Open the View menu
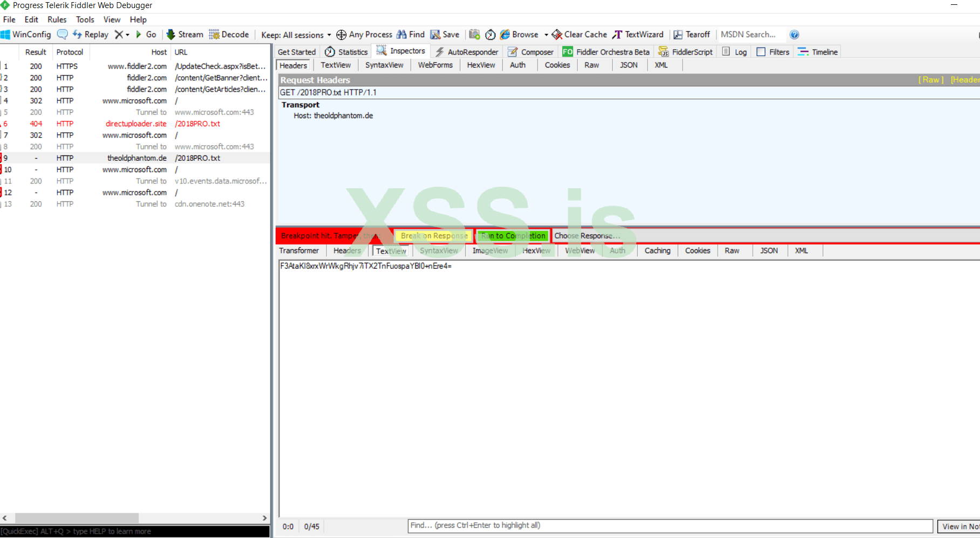Image resolution: width=980 pixels, height=538 pixels. [x=112, y=19]
